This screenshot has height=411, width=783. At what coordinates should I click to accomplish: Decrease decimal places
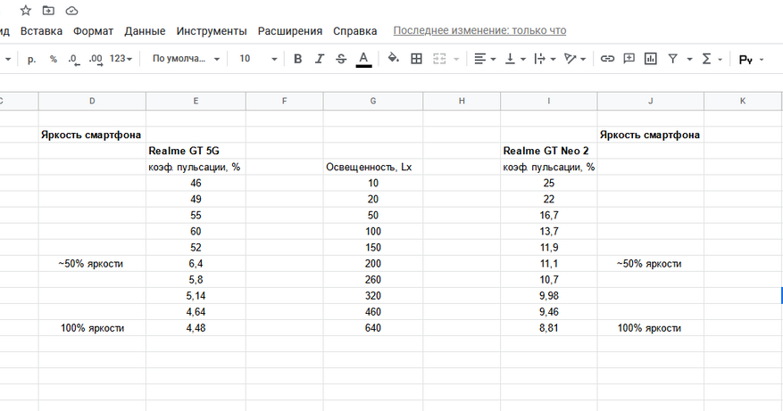(x=74, y=60)
